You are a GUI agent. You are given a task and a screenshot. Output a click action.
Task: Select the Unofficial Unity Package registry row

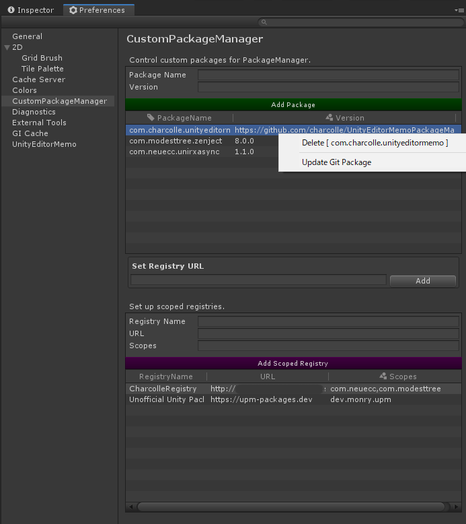click(293, 399)
